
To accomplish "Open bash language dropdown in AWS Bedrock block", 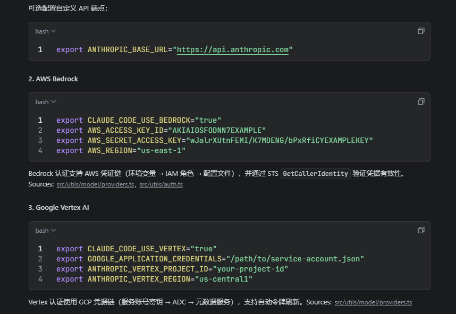I will click(45, 102).
